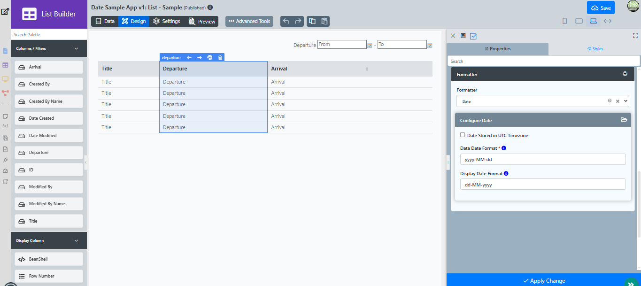Click the Display Date Format field
This screenshot has width=641, height=286.
(543, 185)
